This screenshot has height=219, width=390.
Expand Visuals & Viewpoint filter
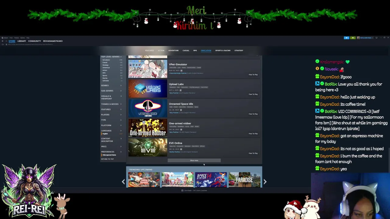(x=111, y=97)
